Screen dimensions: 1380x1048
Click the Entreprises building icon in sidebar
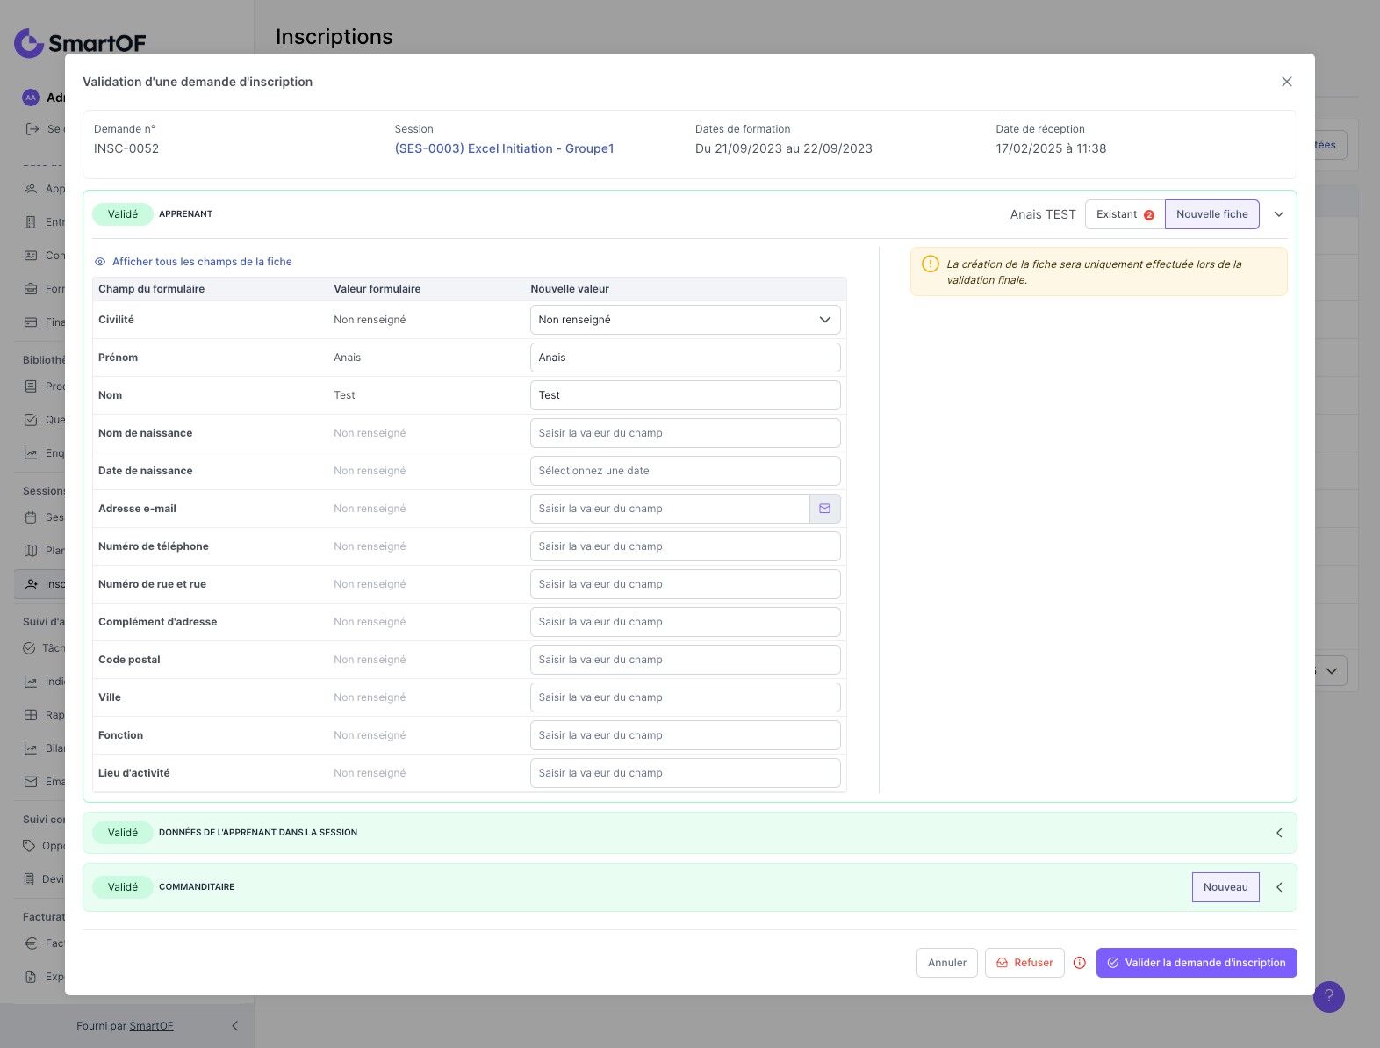click(x=31, y=222)
